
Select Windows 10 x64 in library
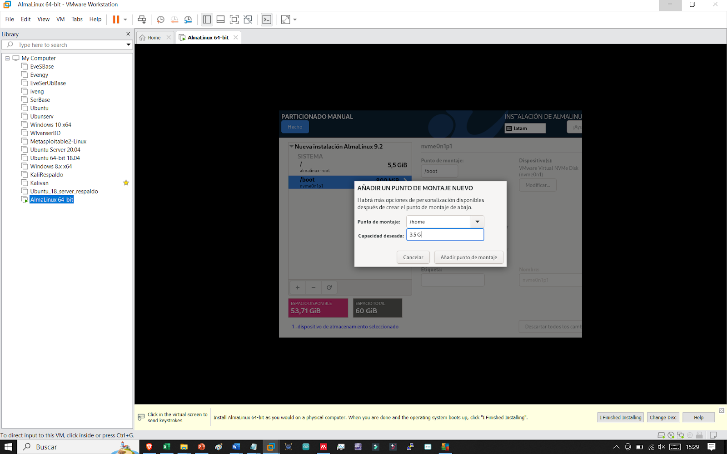(x=50, y=125)
